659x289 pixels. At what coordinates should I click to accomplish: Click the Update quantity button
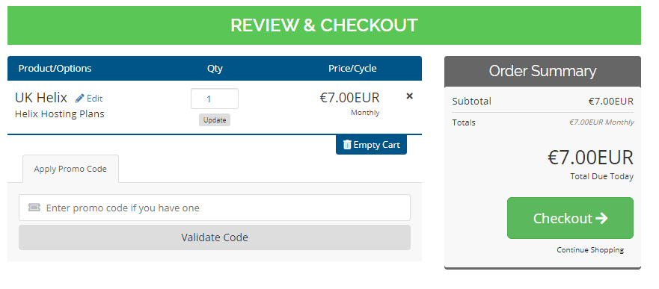click(215, 120)
